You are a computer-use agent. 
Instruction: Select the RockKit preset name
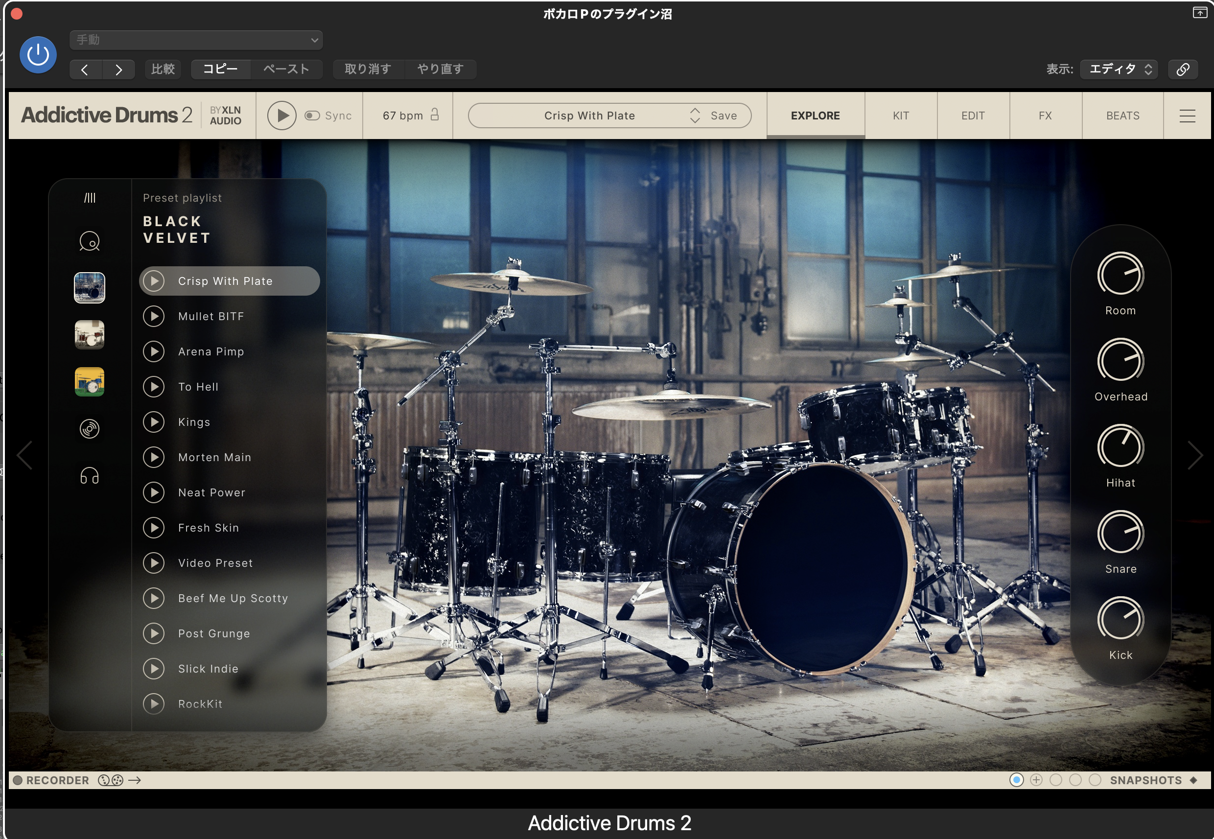click(200, 704)
